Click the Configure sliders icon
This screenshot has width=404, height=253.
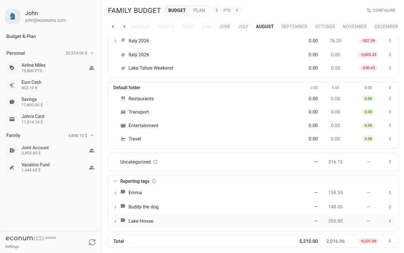tap(369, 10)
